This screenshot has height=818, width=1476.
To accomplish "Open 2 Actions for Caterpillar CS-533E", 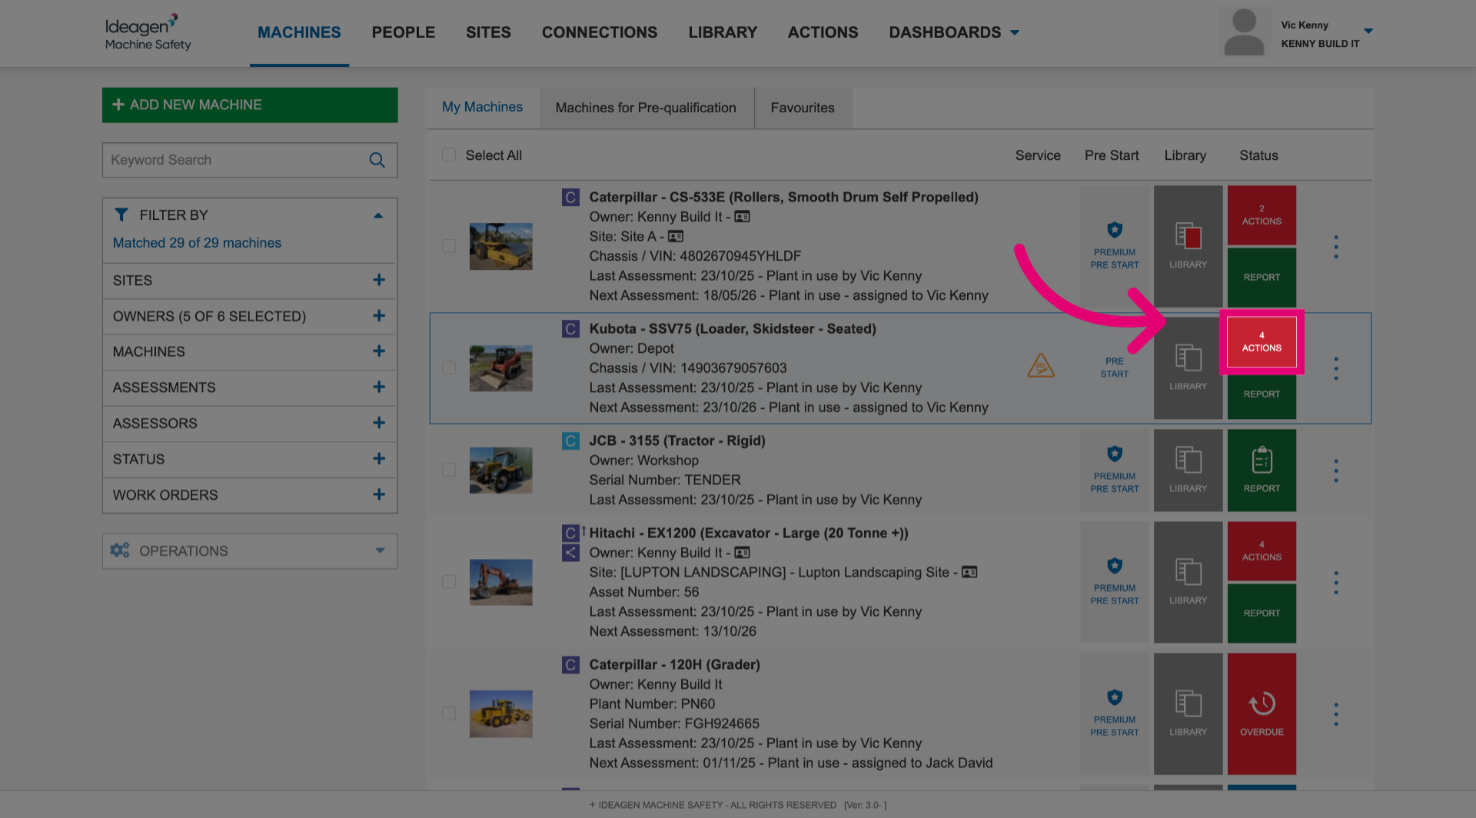I will (1262, 215).
